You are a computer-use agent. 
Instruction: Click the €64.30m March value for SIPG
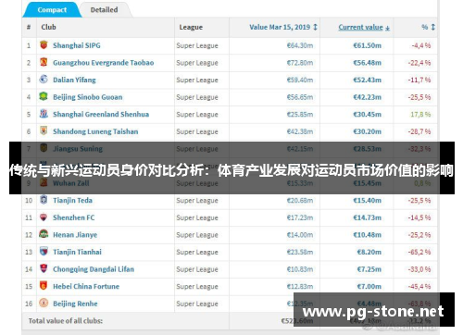click(300, 45)
